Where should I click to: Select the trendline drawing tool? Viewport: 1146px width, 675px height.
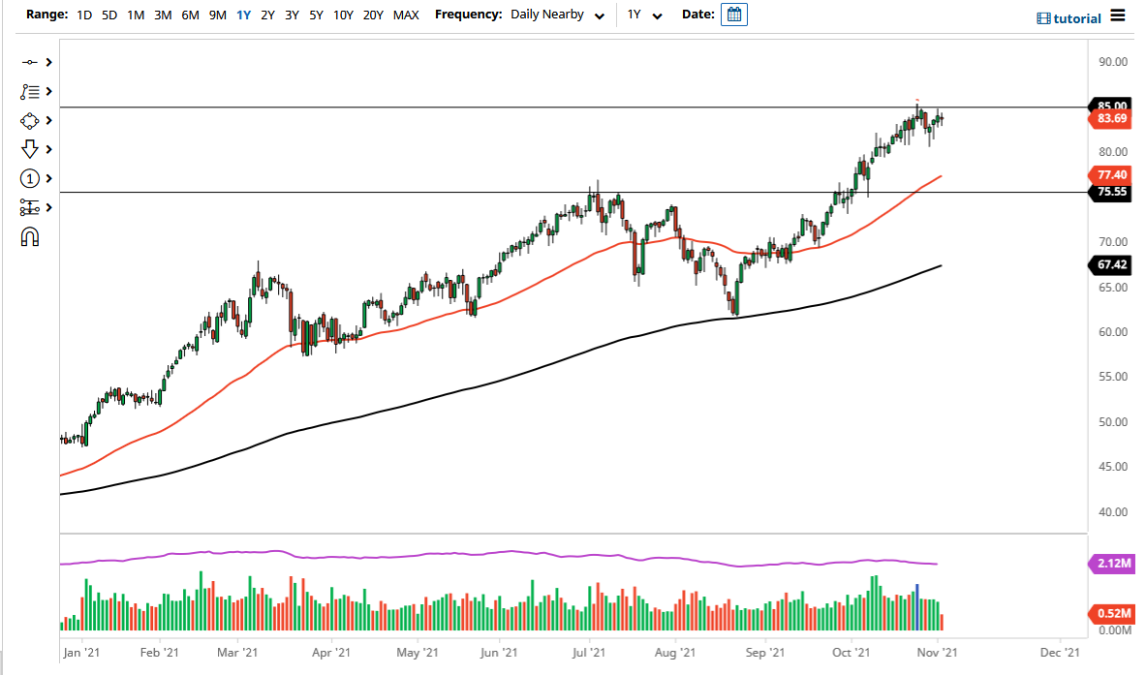(x=30, y=61)
